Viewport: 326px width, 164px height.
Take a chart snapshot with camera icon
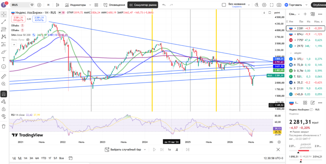tap(279, 5)
